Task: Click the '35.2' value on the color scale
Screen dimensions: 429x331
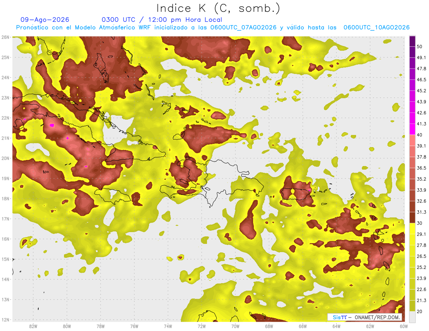Action: click(x=421, y=179)
